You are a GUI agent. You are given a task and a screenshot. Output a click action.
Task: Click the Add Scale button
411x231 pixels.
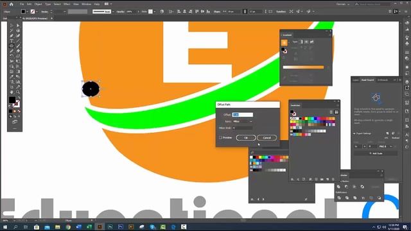[376, 153]
